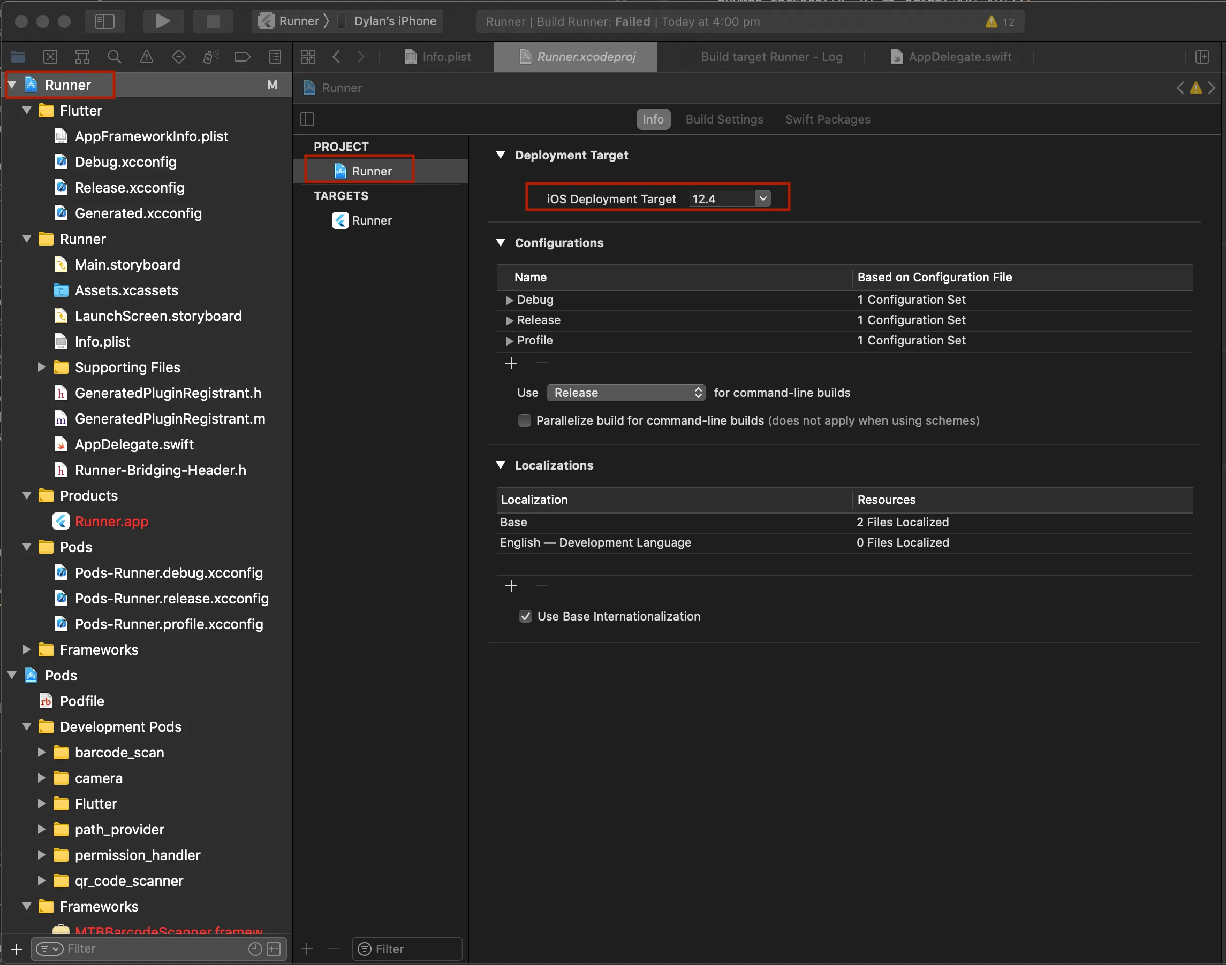Click the Runner scheme selector
This screenshot has width=1226, height=965.
coord(290,21)
